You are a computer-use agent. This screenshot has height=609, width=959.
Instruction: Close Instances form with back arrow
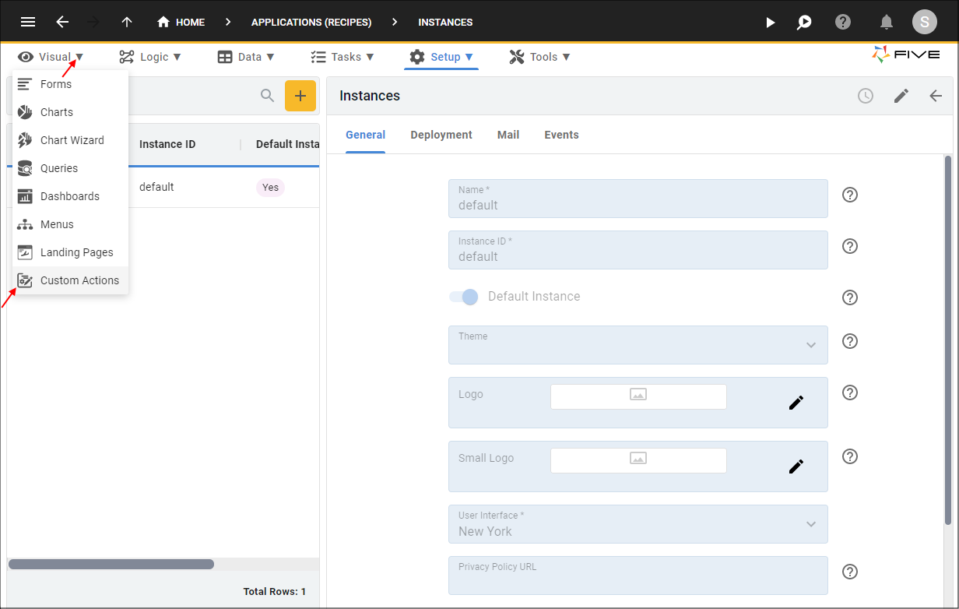936,96
